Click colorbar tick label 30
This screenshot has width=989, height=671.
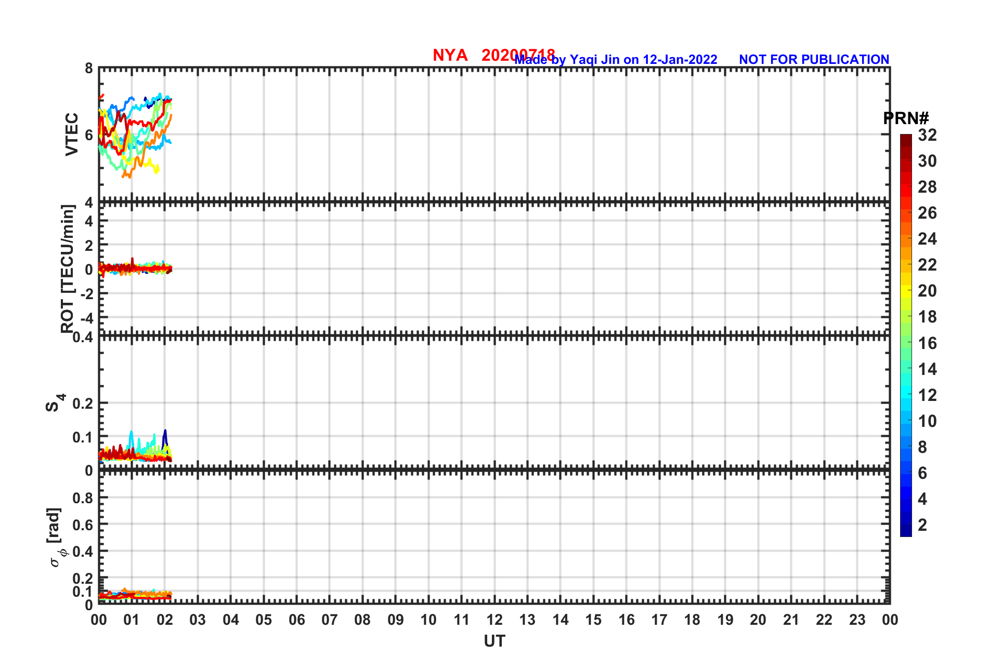[x=927, y=161]
